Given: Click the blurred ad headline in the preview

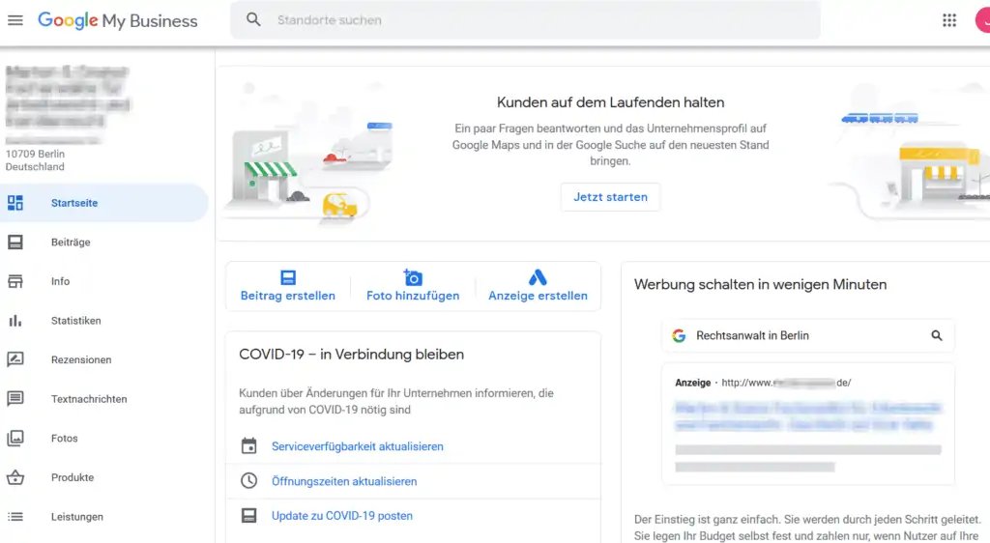Looking at the screenshot, I should pos(807,416).
